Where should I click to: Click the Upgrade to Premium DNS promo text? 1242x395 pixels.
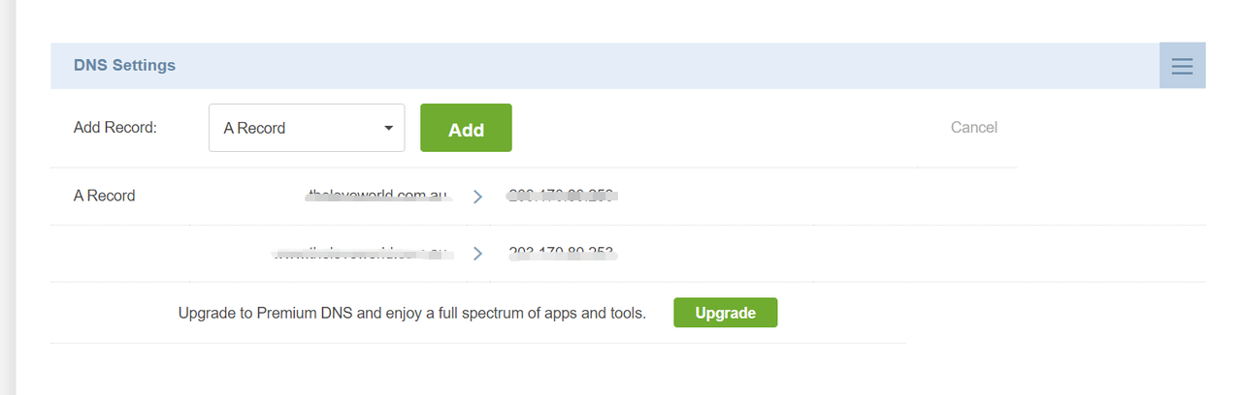coord(412,313)
